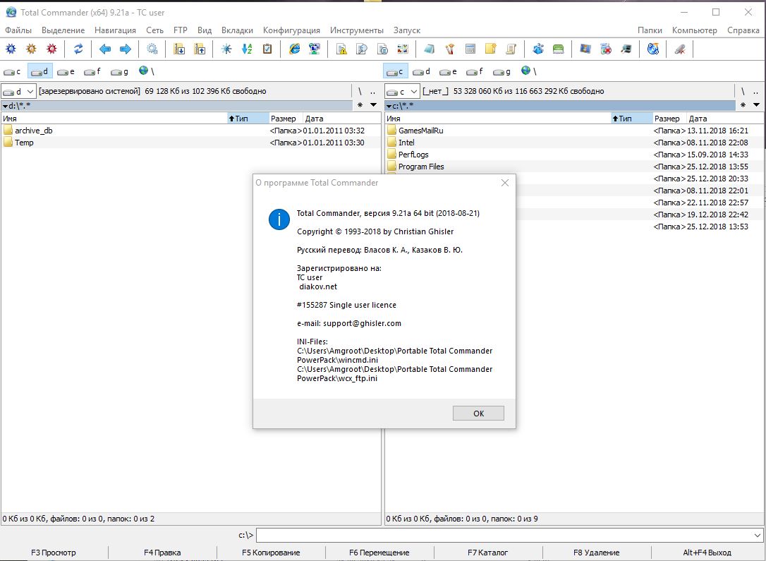Click the green shredder icon

559,49
